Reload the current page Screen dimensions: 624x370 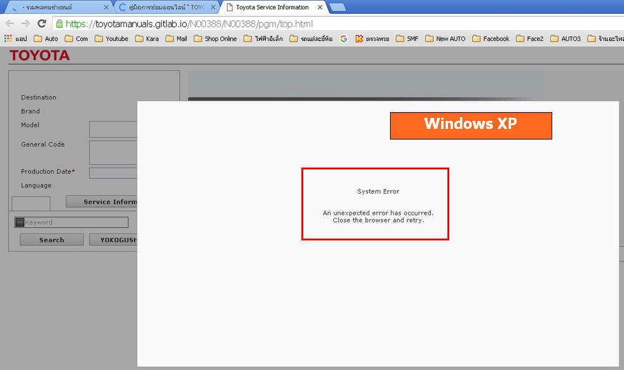42,24
